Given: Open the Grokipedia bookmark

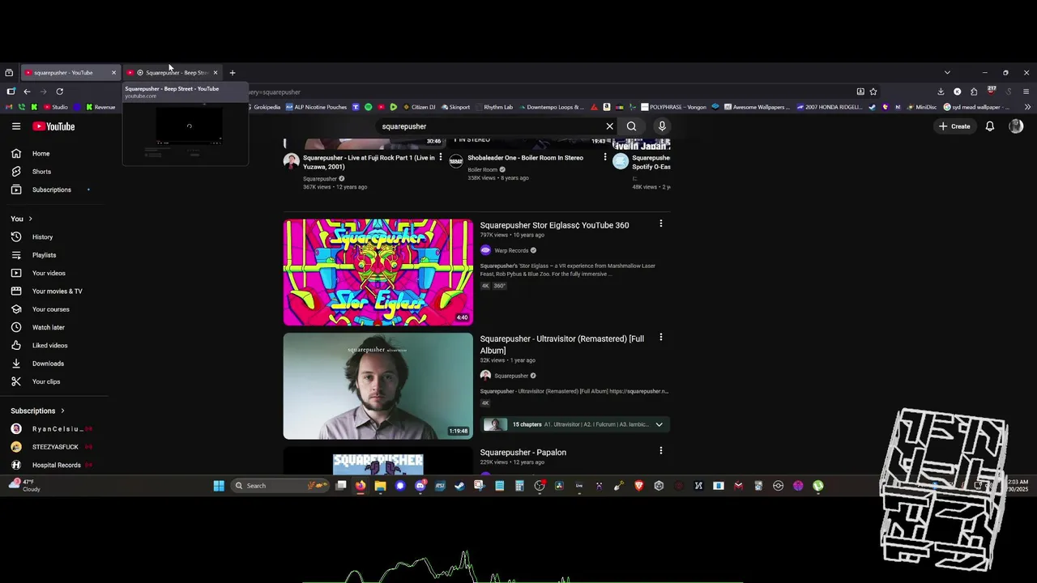Looking at the screenshot, I should click(x=262, y=107).
